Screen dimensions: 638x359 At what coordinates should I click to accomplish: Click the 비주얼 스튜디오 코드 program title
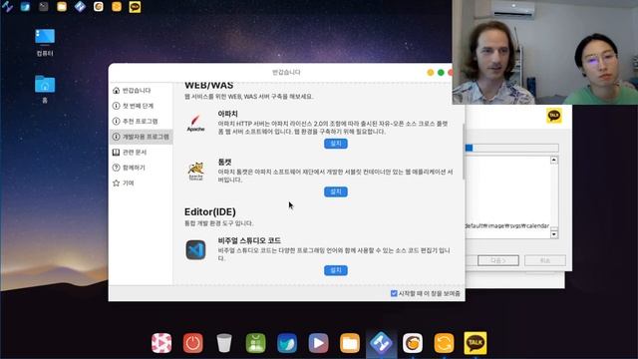pos(249,240)
